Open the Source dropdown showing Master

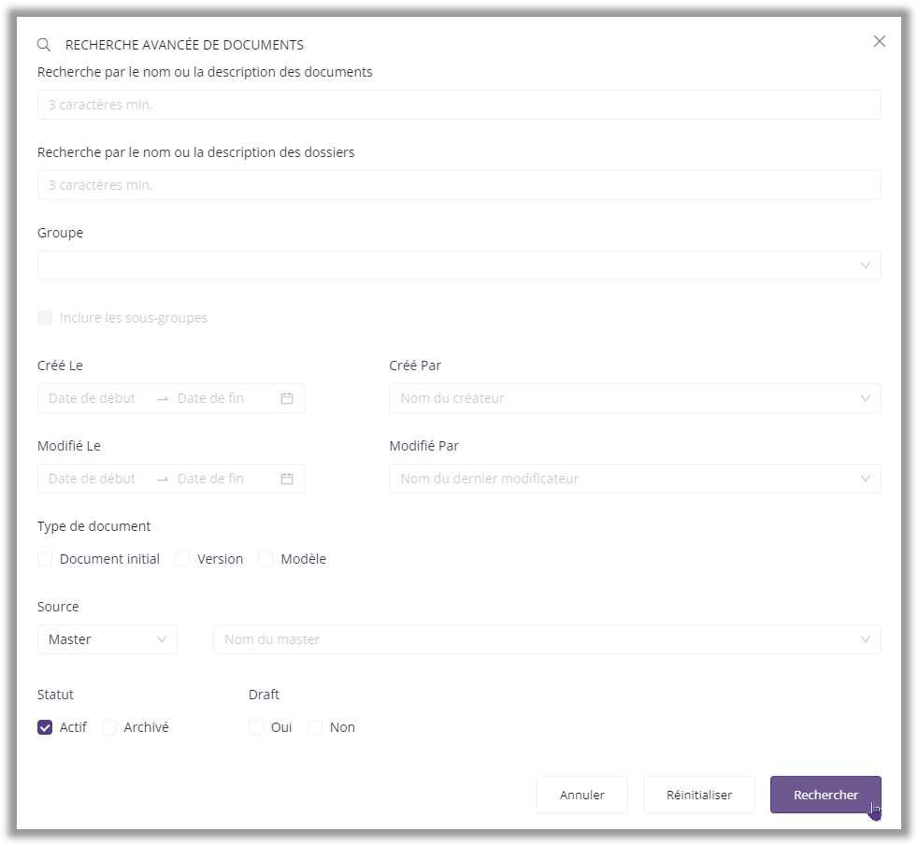(x=107, y=639)
